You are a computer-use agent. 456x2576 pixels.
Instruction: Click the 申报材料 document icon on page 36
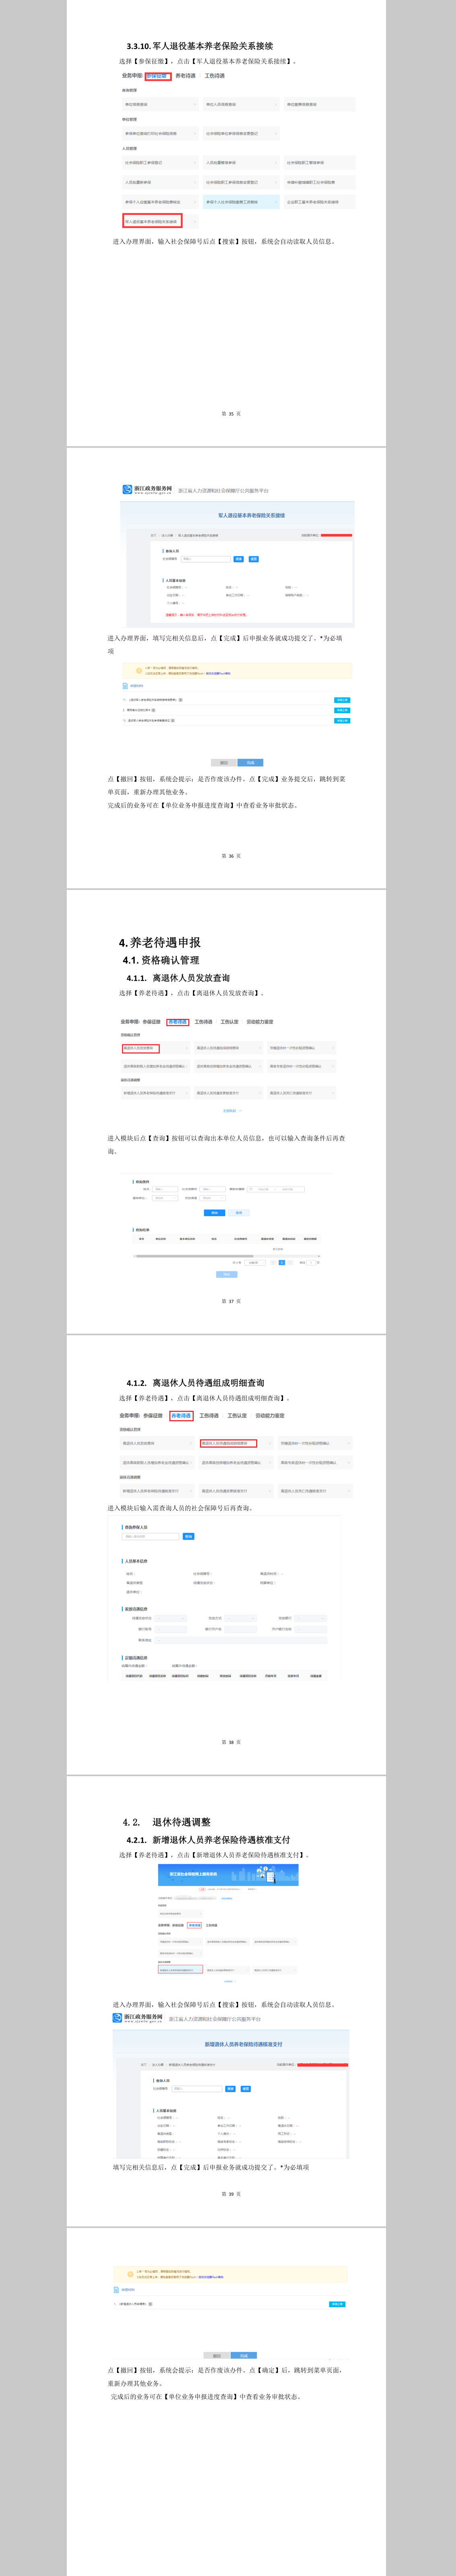point(126,686)
